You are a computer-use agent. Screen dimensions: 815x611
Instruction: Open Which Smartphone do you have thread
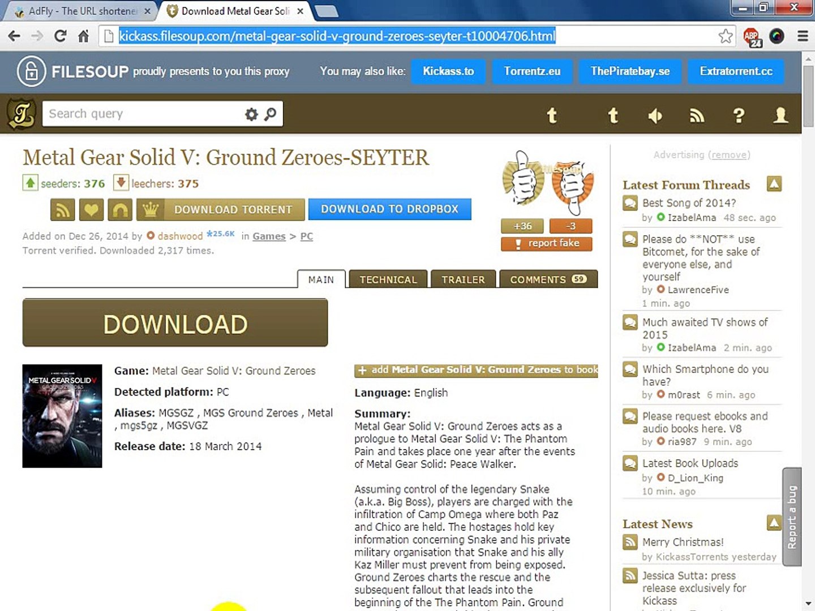click(x=705, y=375)
